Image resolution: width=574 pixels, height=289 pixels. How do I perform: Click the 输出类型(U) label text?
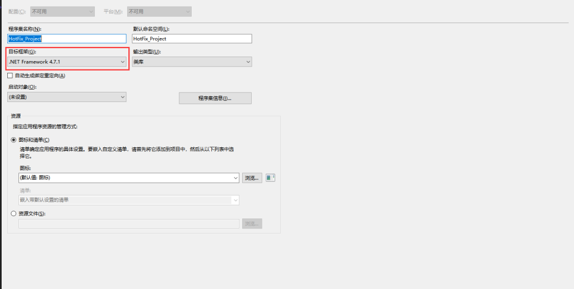147,52
